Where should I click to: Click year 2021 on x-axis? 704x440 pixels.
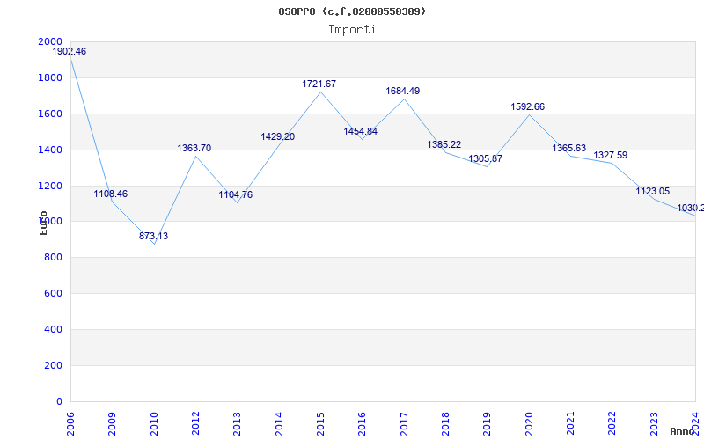570,423
